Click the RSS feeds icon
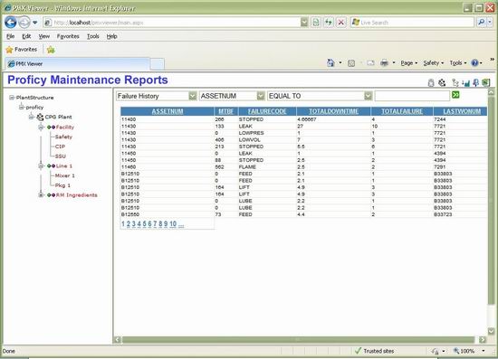The width and height of the screenshot is (498, 359). coord(351,63)
